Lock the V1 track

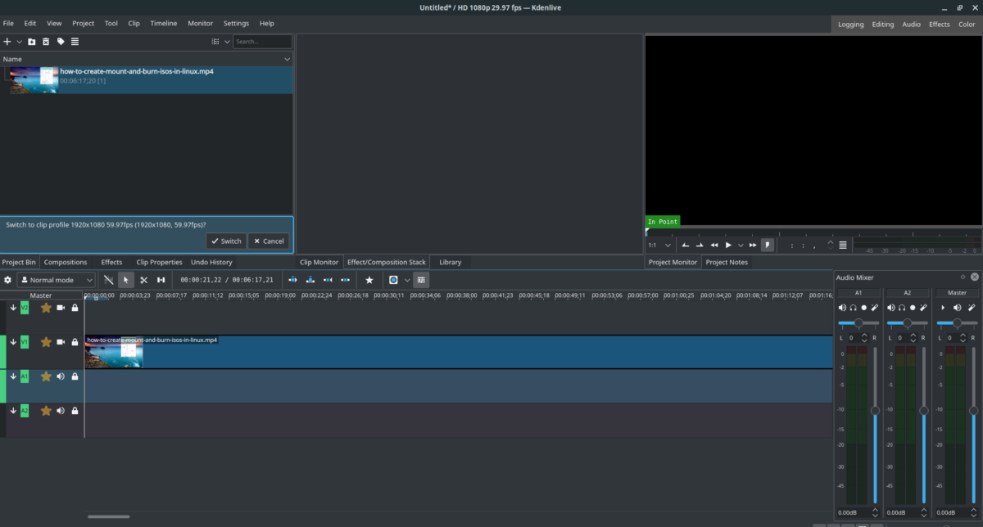click(74, 342)
